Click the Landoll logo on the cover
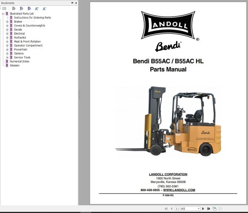Screen dimensions: 248x213 coord(168,25)
